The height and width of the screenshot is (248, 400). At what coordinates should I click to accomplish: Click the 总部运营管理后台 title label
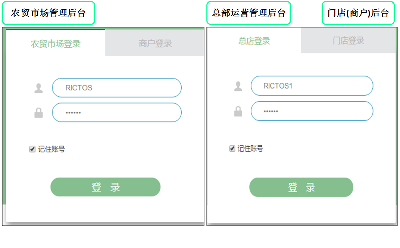click(x=249, y=13)
